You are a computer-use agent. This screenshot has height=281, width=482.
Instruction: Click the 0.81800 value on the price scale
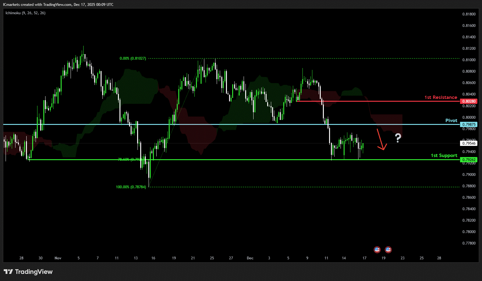pyautogui.click(x=469, y=14)
